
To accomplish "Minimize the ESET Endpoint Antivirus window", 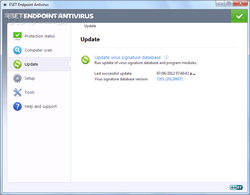I will (x=220, y=3).
